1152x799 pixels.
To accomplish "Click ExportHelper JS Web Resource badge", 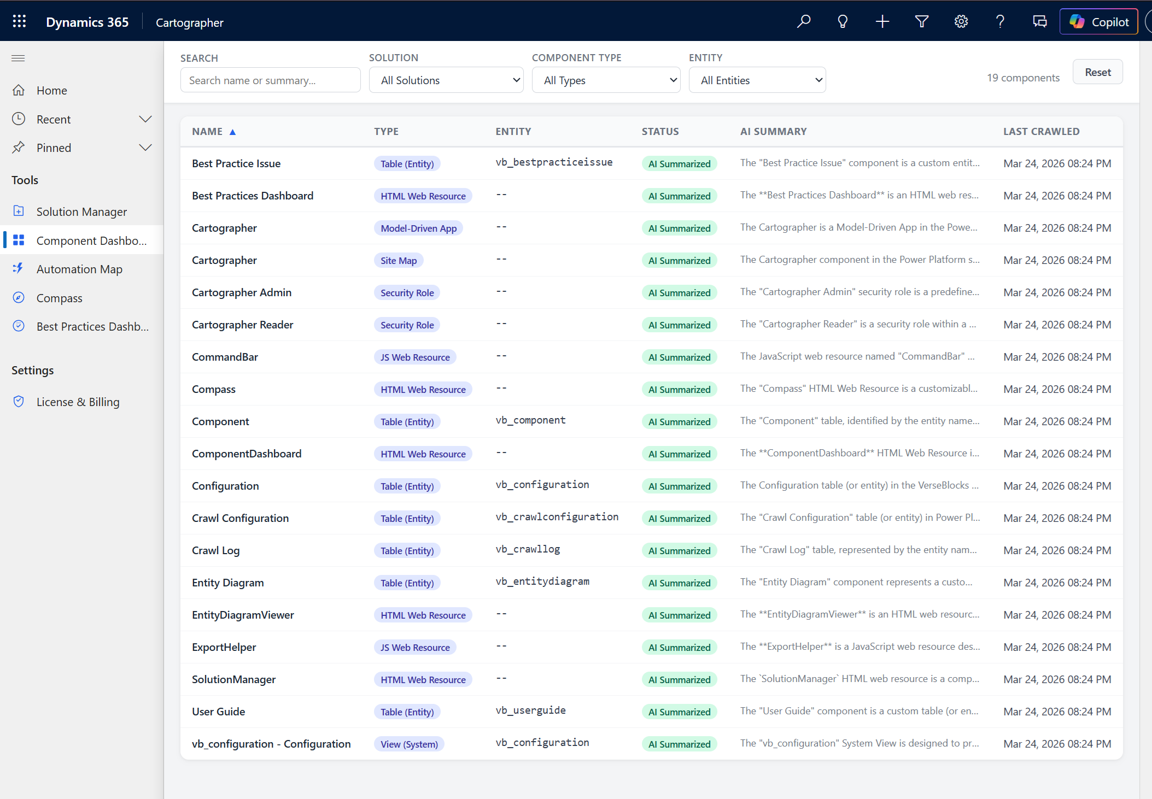I will click(x=415, y=647).
